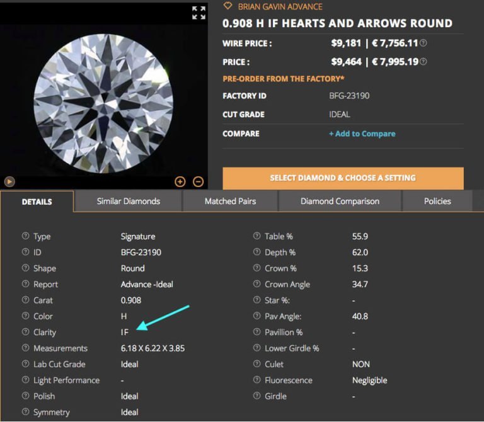Image resolution: width=484 pixels, height=422 pixels.
Task: Click the shape value Round
Action: [x=133, y=268]
